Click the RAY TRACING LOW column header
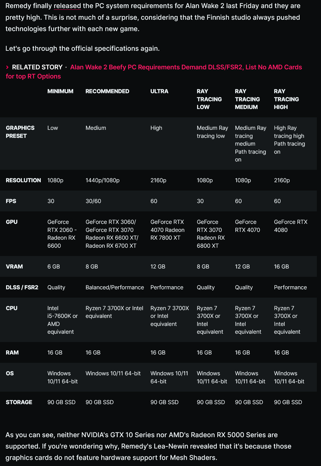The height and width of the screenshot is (466, 321). click(x=209, y=99)
